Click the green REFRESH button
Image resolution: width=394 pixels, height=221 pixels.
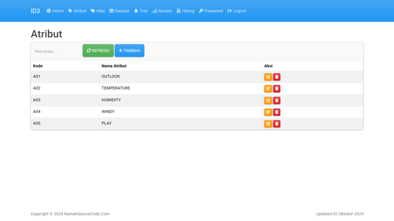tap(98, 51)
